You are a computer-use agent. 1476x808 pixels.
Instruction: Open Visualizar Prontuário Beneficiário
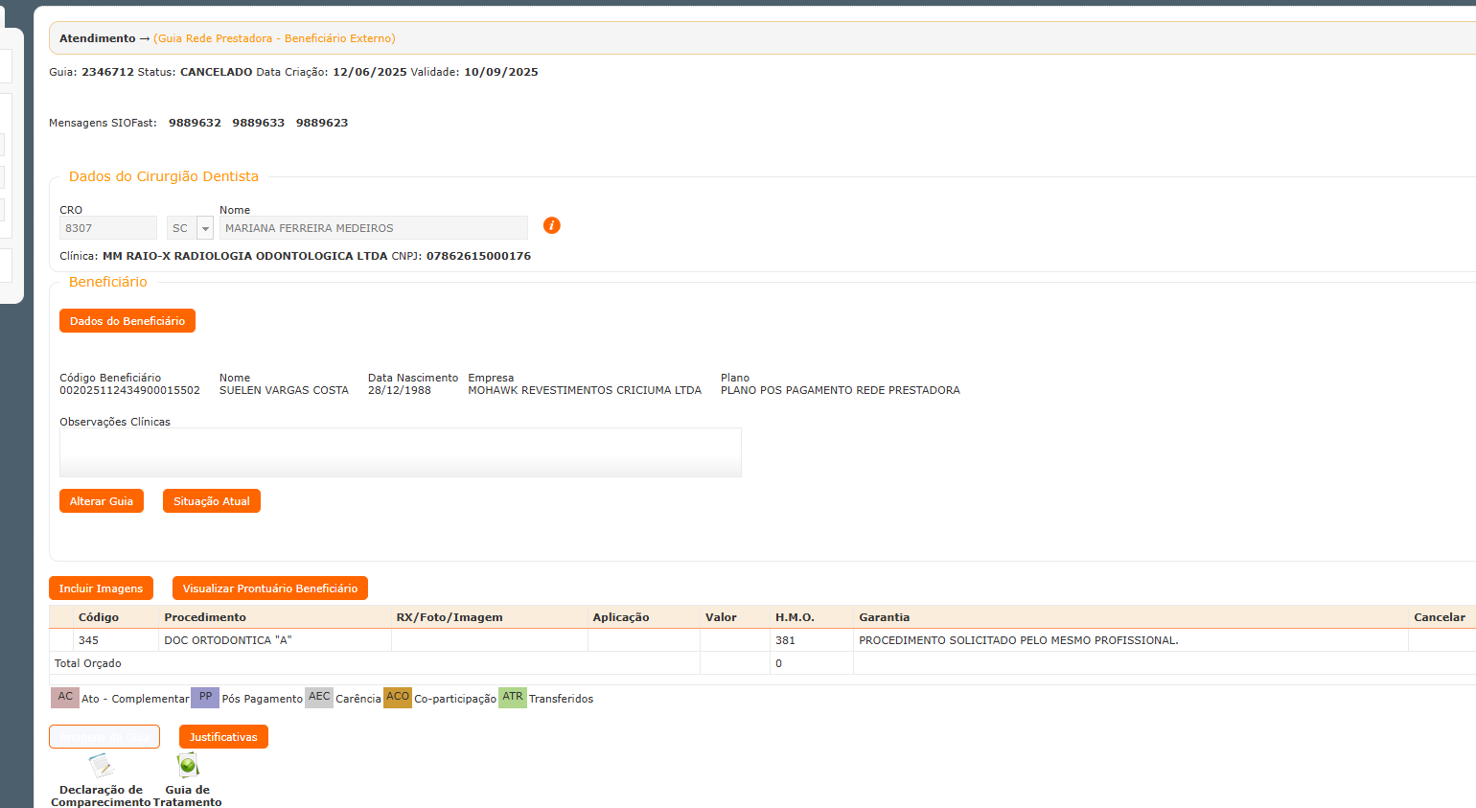tap(270, 589)
